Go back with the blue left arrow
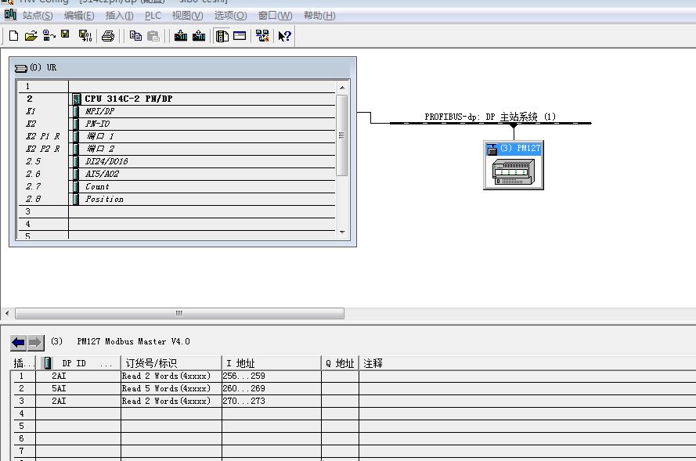This screenshot has height=461, width=696. (19, 343)
